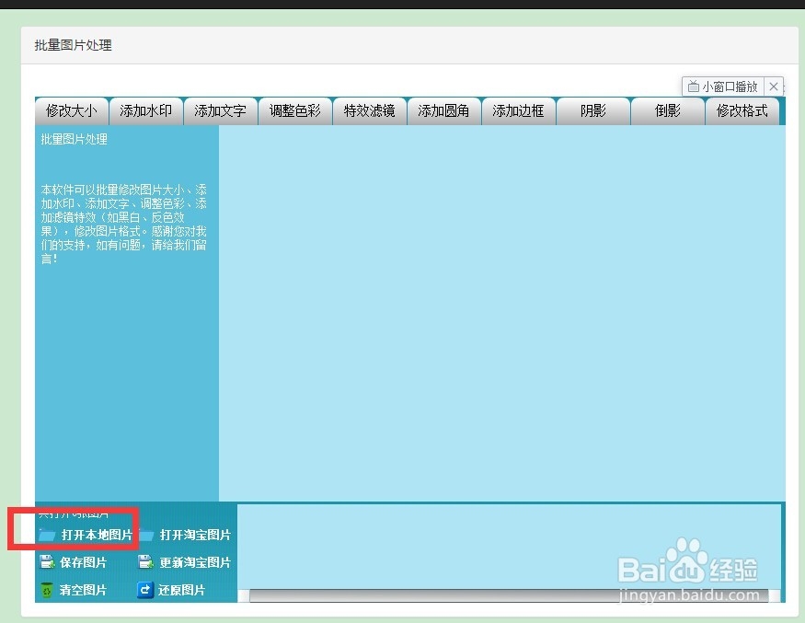Screen dimensions: 805x623
Task: Click the 清空图片 label
Action: tap(83, 590)
